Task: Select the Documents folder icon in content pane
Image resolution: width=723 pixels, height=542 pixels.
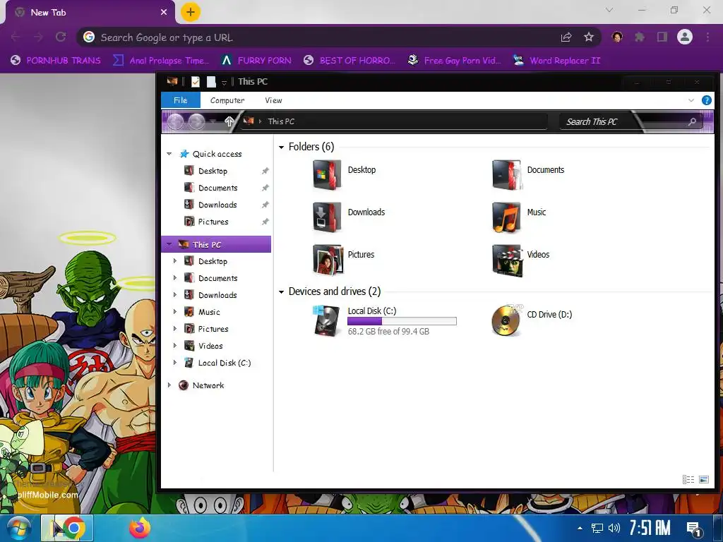Action: pyautogui.click(x=507, y=175)
